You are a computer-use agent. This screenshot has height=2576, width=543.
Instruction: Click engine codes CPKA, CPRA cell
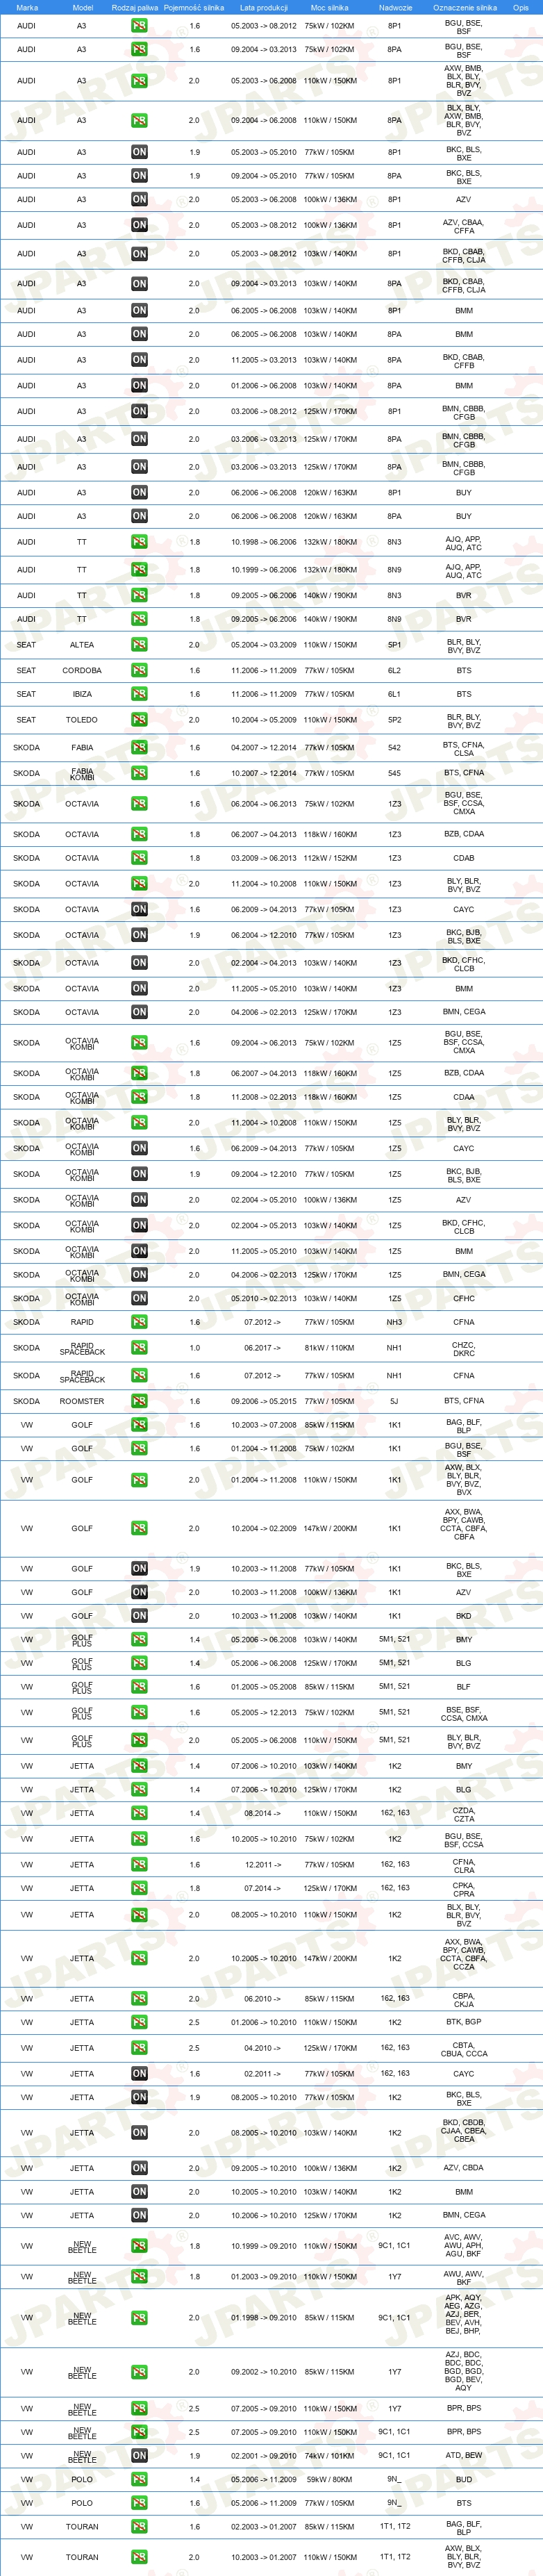464,1890
